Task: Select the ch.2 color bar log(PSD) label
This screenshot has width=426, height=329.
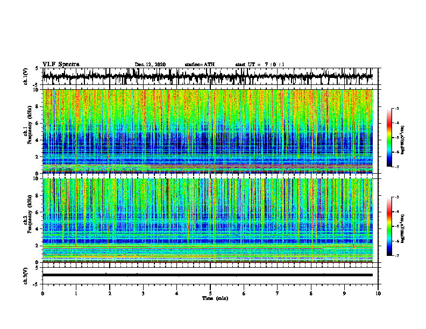Action: click(x=403, y=229)
